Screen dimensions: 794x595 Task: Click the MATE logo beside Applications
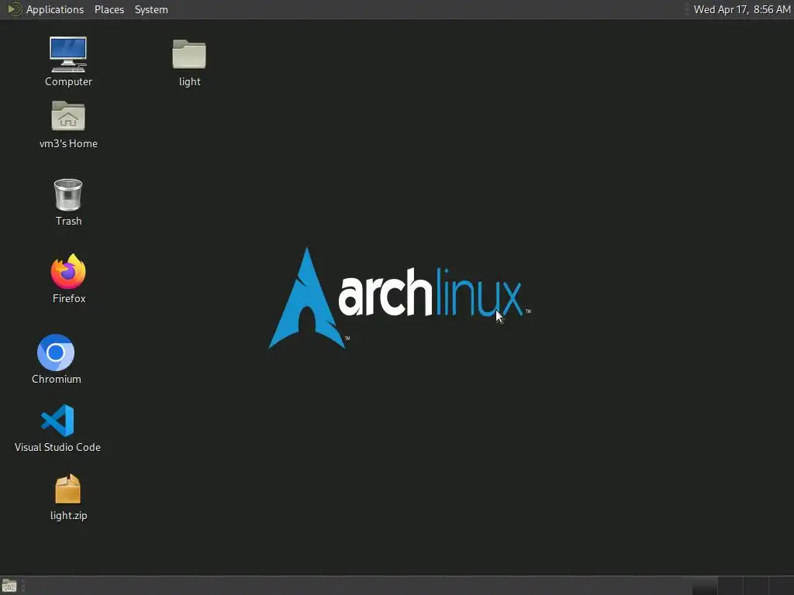14,9
